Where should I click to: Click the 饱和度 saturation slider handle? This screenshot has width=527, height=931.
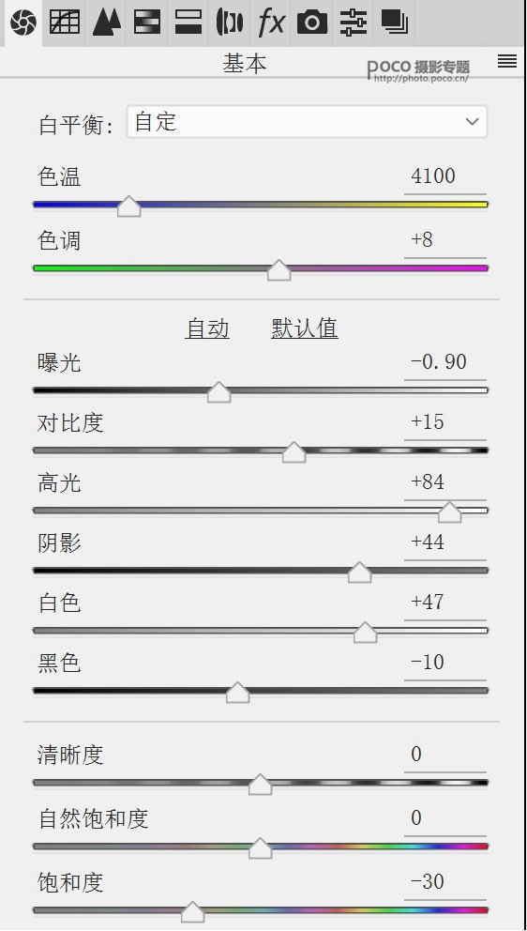(x=192, y=911)
